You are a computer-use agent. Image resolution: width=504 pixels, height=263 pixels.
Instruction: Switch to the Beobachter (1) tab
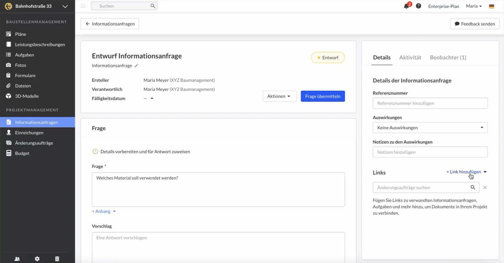click(448, 57)
